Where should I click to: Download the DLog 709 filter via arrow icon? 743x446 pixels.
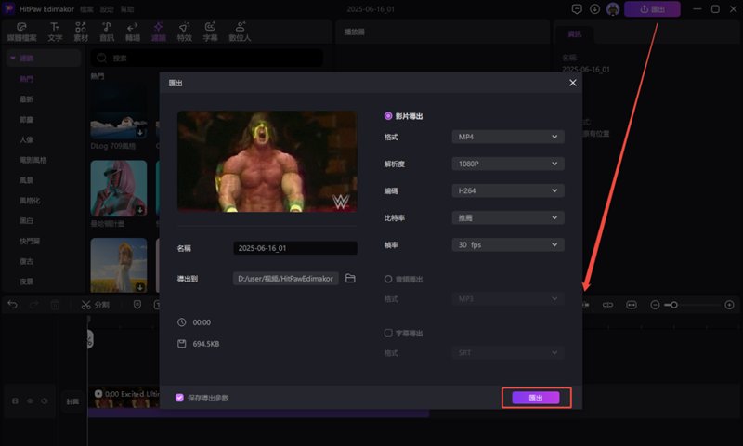(x=140, y=132)
